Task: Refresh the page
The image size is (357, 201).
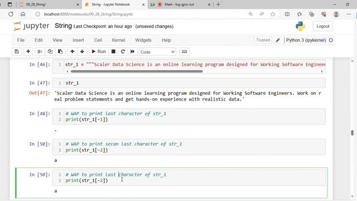Action: click(11, 14)
